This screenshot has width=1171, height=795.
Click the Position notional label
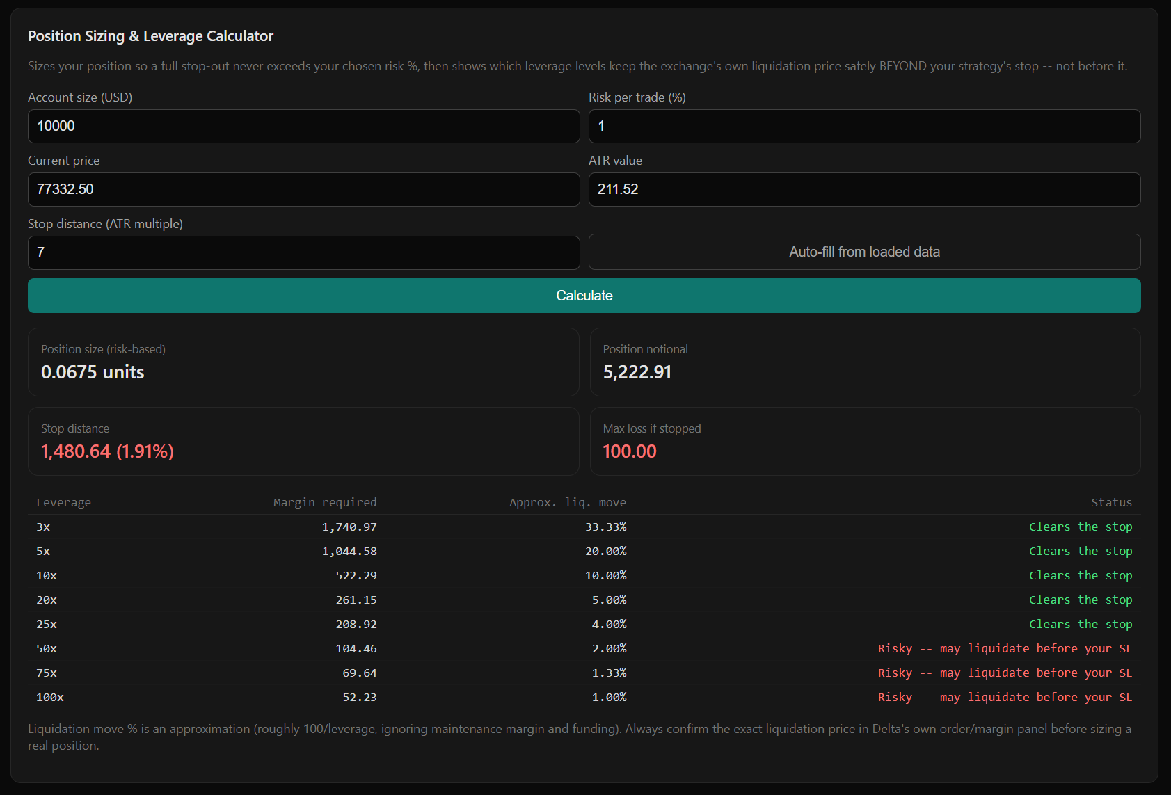pyautogui.click(x=645, y=349)
